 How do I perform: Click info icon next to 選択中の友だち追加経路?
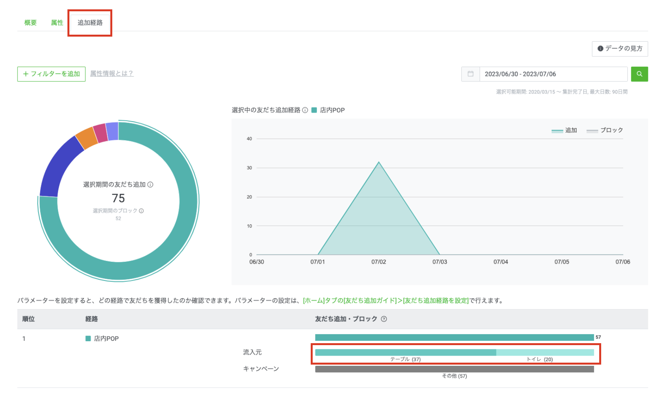(305, 110)
